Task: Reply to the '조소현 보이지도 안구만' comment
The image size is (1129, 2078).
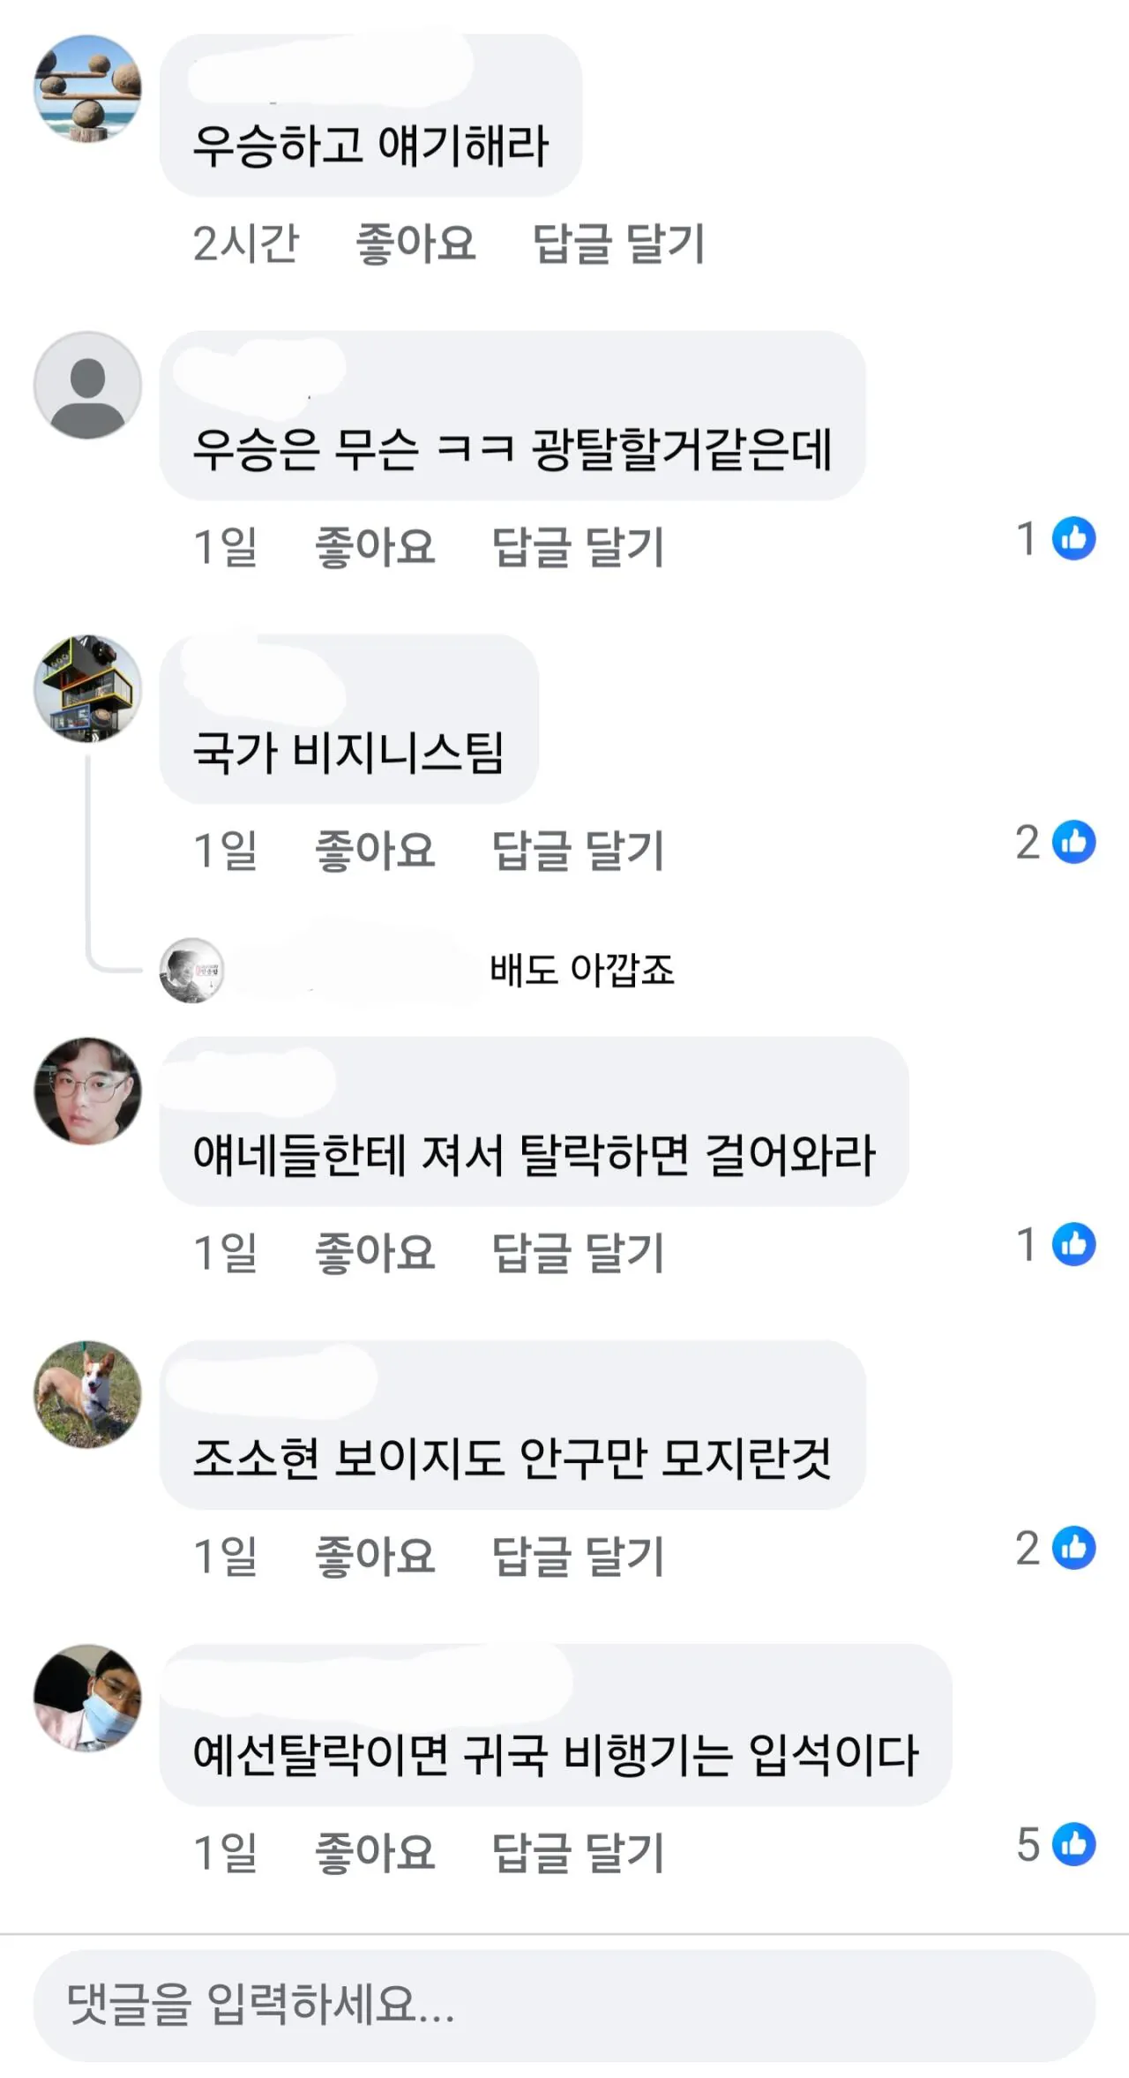Action: point(578,1557)
